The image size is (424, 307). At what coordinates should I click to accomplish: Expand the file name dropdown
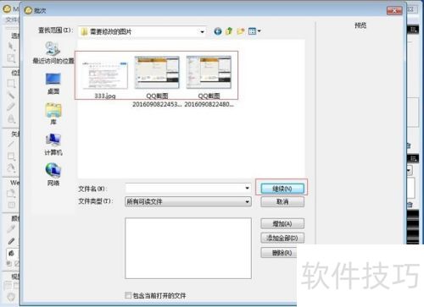coord(247,188)
